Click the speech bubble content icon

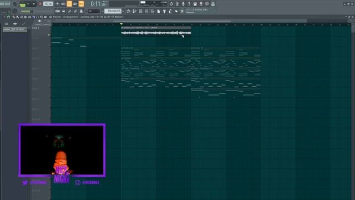click(x=207, y=4)
